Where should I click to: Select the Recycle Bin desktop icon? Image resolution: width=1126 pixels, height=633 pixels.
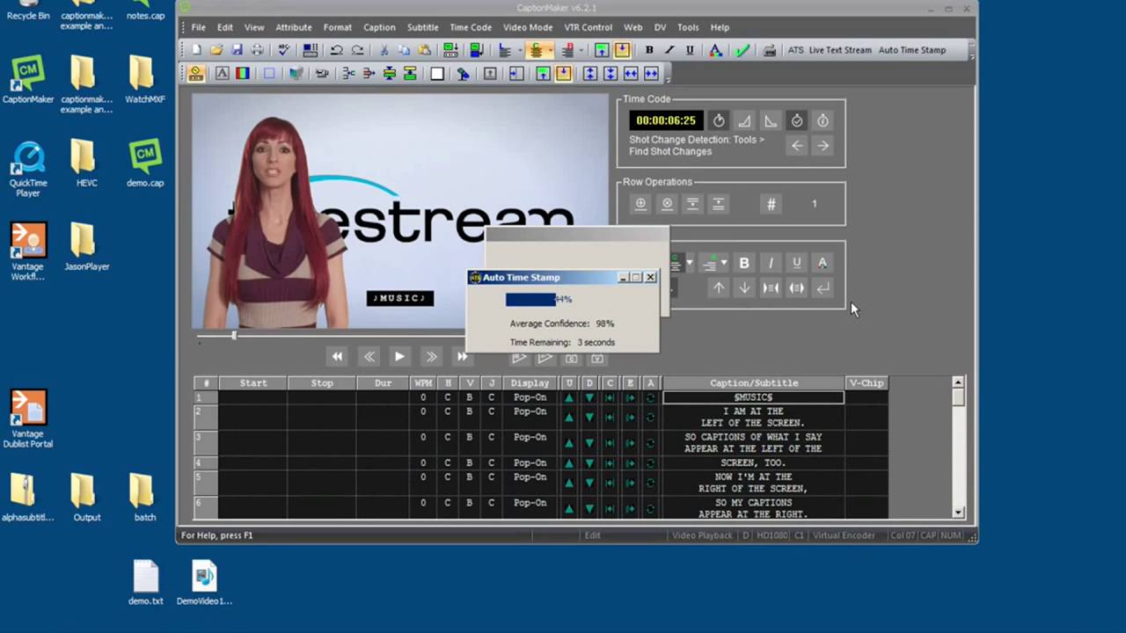point(27,11)
